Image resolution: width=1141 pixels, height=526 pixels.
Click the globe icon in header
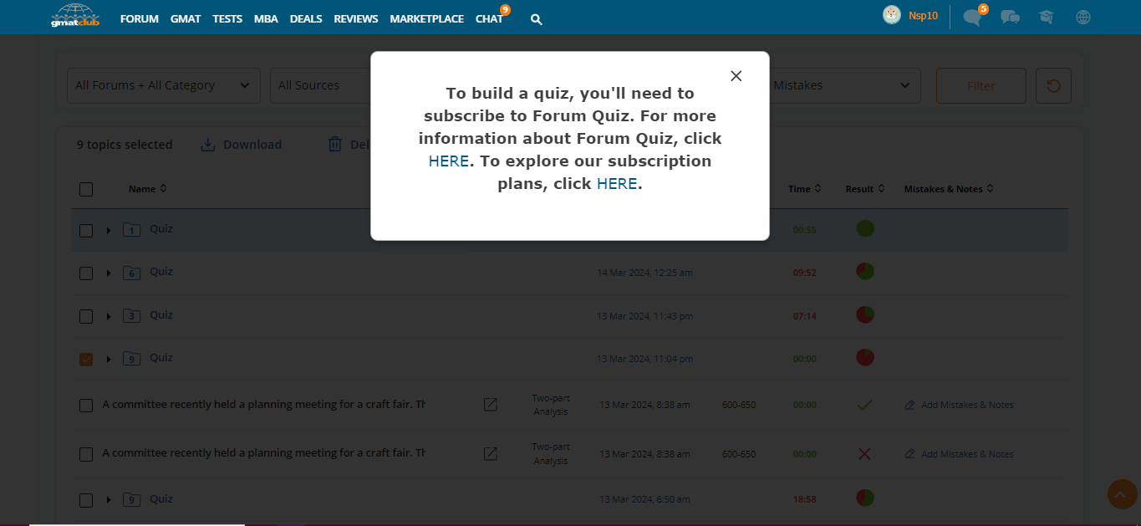[1083, 17]
